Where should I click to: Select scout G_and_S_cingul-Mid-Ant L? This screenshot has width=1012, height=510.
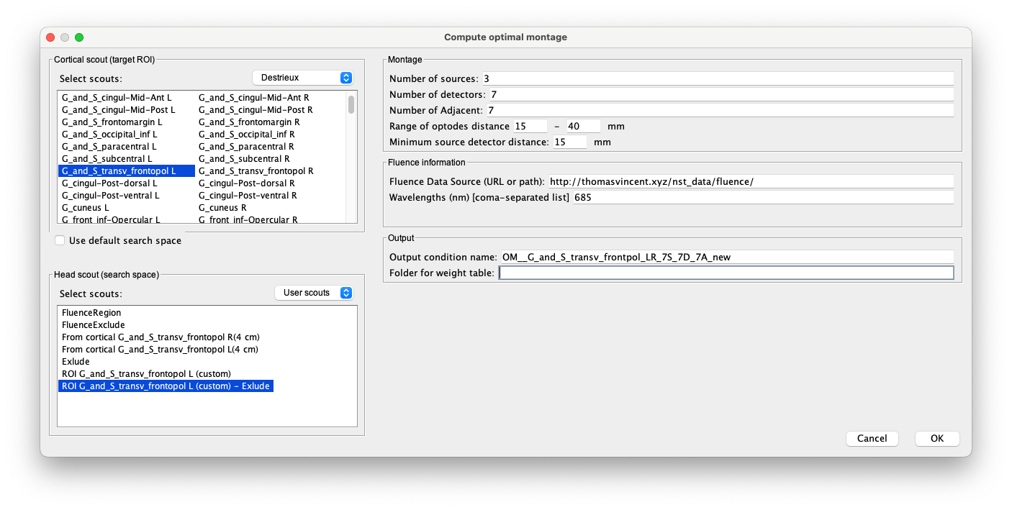point(117,98)
